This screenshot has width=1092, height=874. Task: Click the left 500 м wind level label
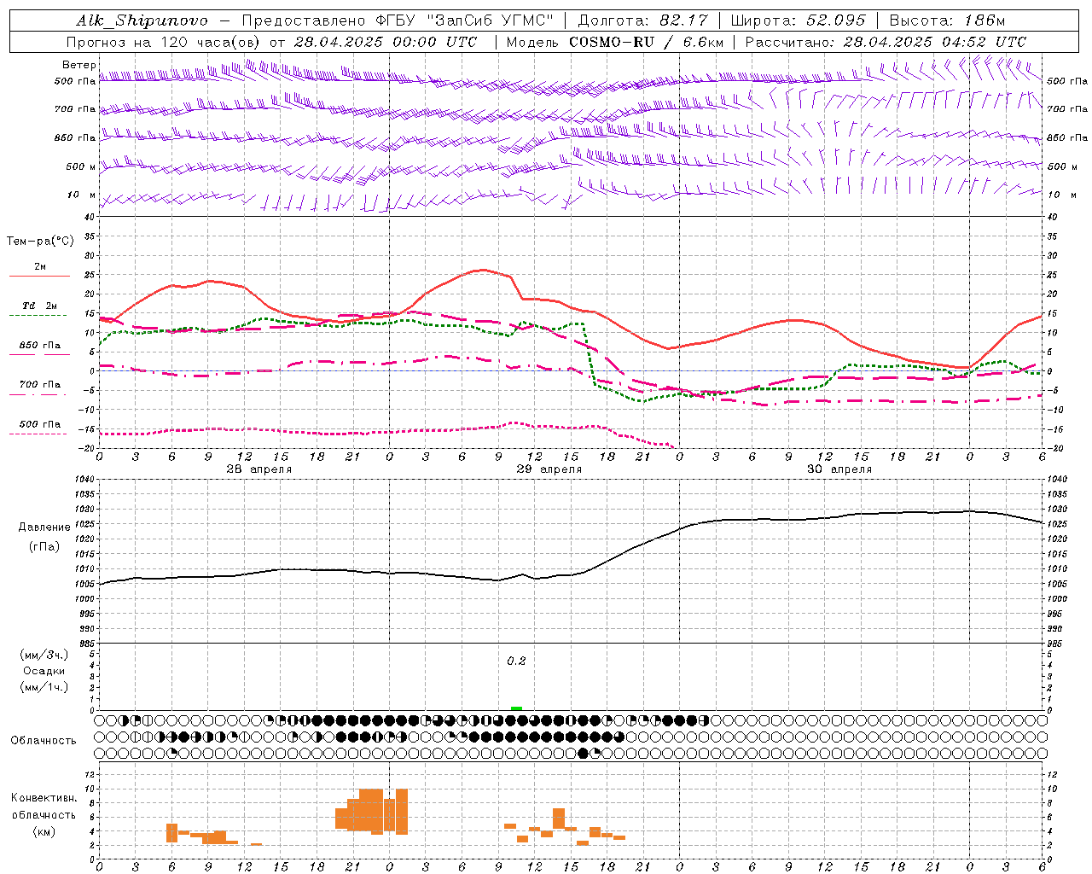tap(81, 166)
